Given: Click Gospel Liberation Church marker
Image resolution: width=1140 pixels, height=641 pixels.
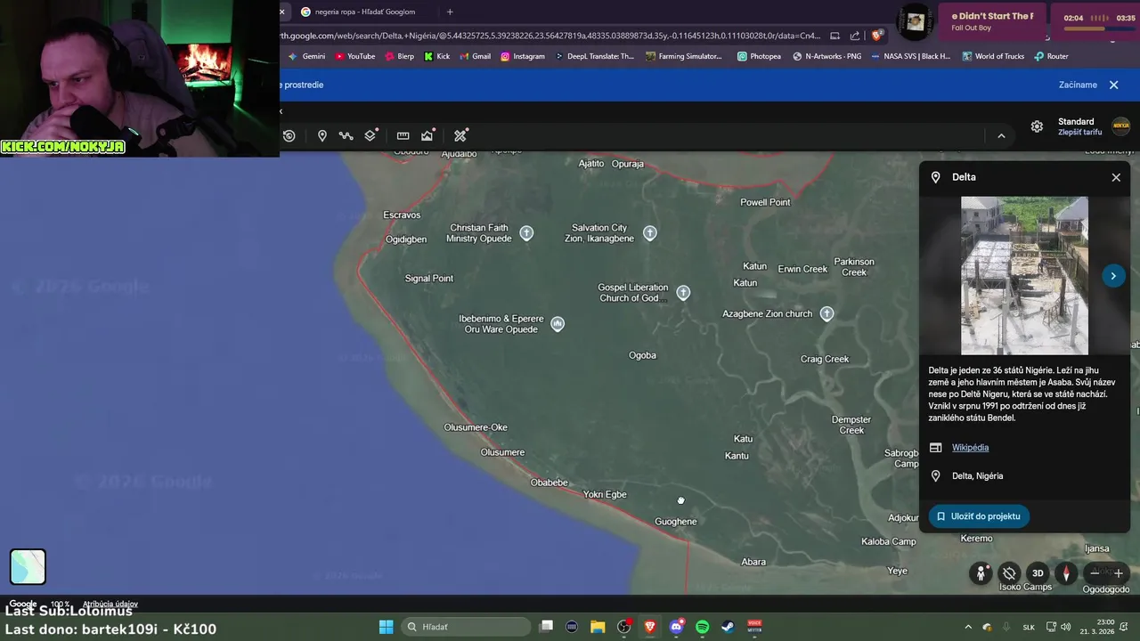Looking at the screenshot, I should click(x=683, y=293).
